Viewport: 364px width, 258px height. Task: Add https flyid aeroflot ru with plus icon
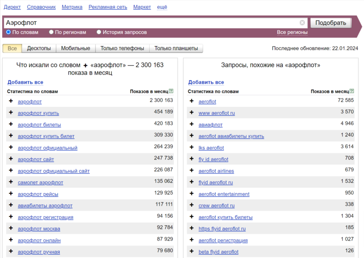[x=192, y=228]
